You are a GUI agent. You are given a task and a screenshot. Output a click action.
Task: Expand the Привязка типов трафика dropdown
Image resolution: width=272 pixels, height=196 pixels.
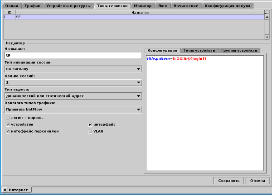click(73, 109)
